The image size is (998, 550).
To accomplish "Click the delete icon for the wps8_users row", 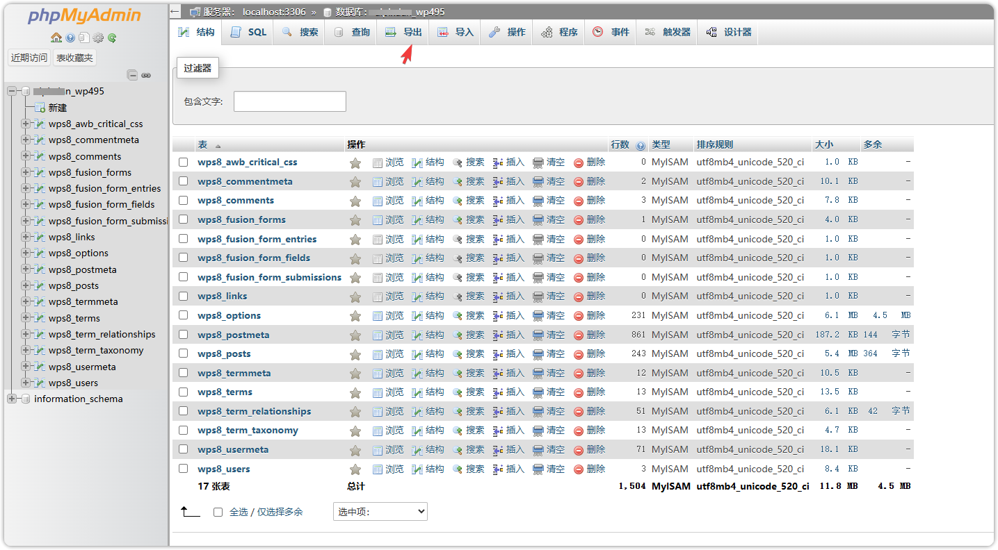I will tap(579, 469).
